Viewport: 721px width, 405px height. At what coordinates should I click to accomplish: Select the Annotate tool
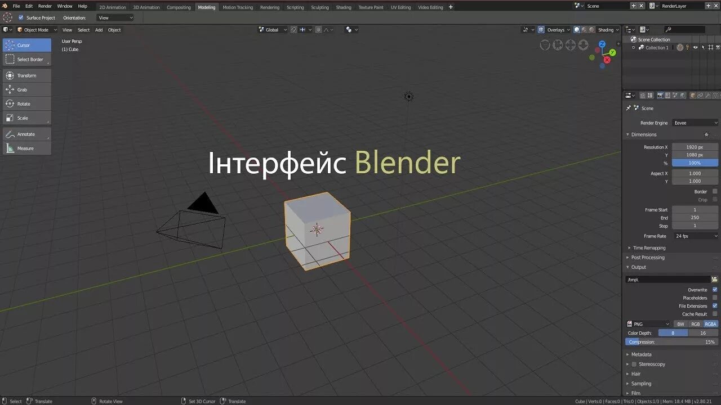pyautogui.click(x=26, y=134)
